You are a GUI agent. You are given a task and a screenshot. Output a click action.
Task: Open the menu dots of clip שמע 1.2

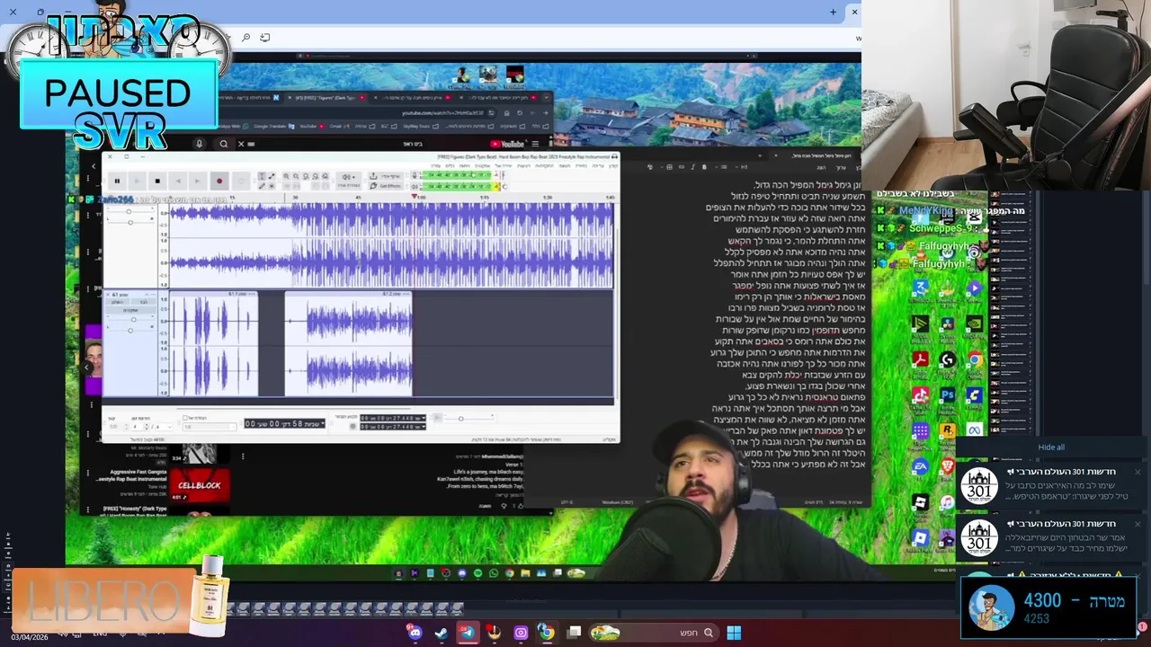tap(406, 294)
